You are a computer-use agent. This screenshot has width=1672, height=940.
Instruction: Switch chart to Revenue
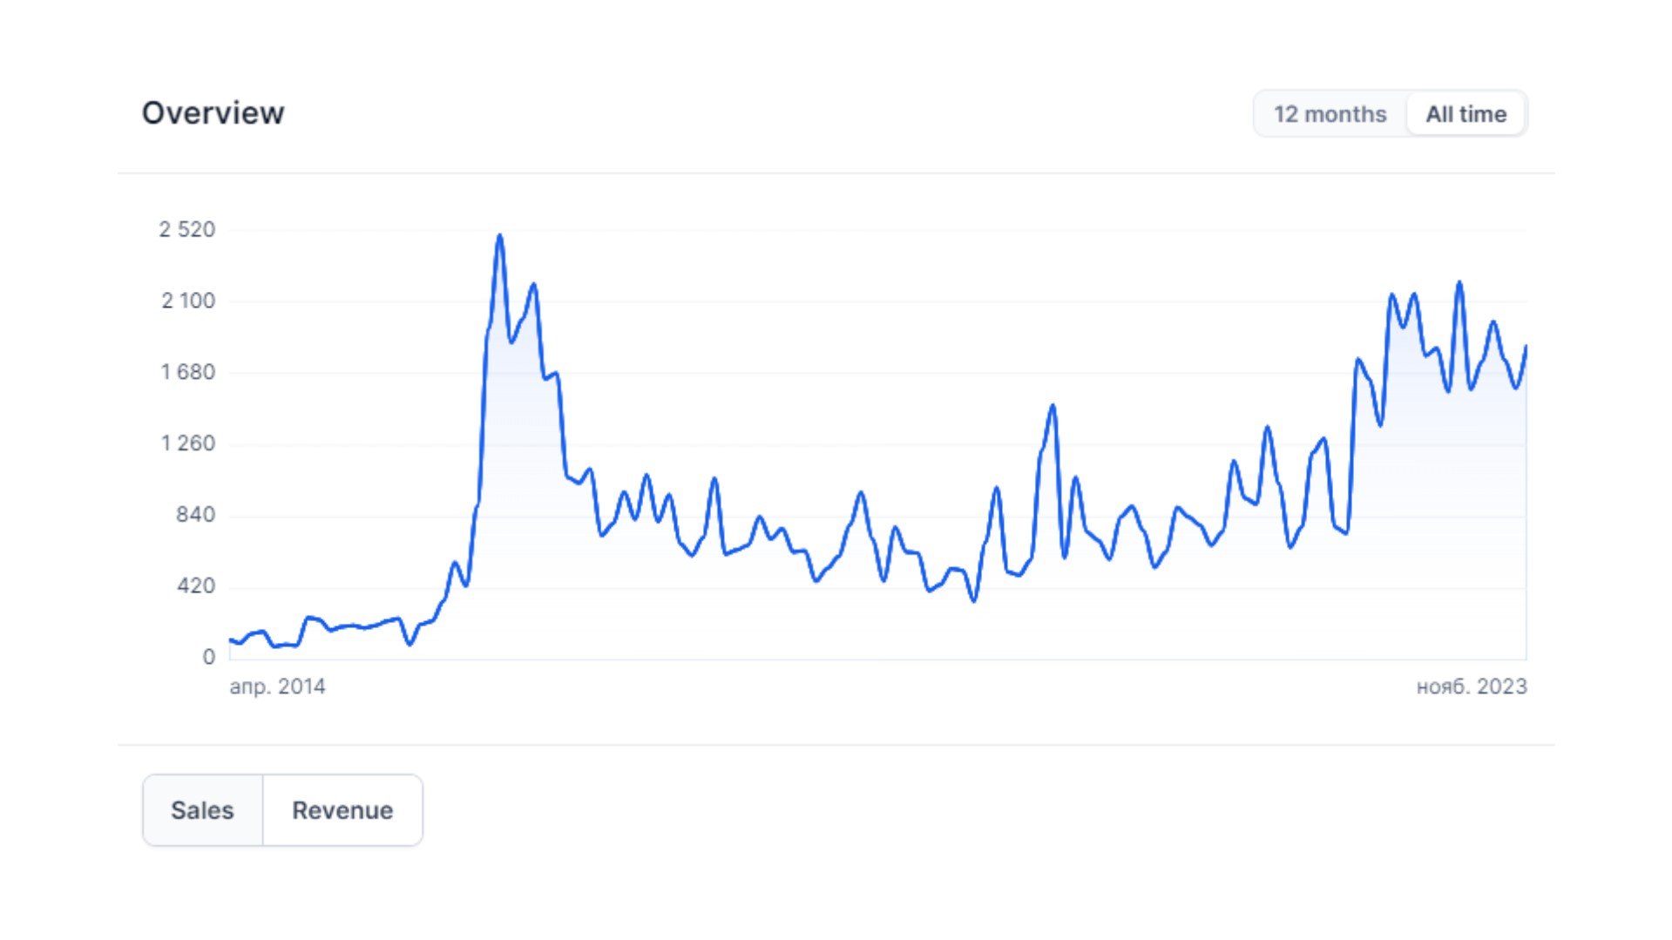(342, 810)
